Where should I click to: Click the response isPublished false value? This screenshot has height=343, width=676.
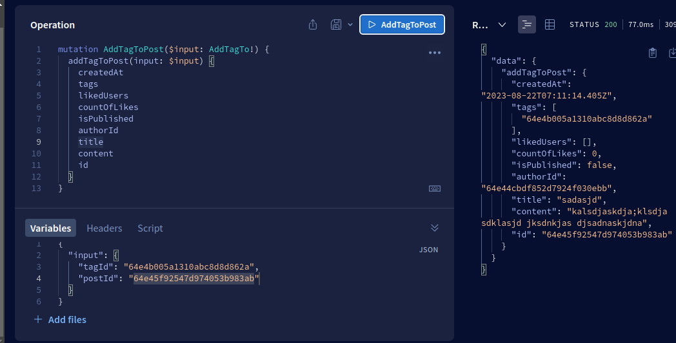pos(599,165)
